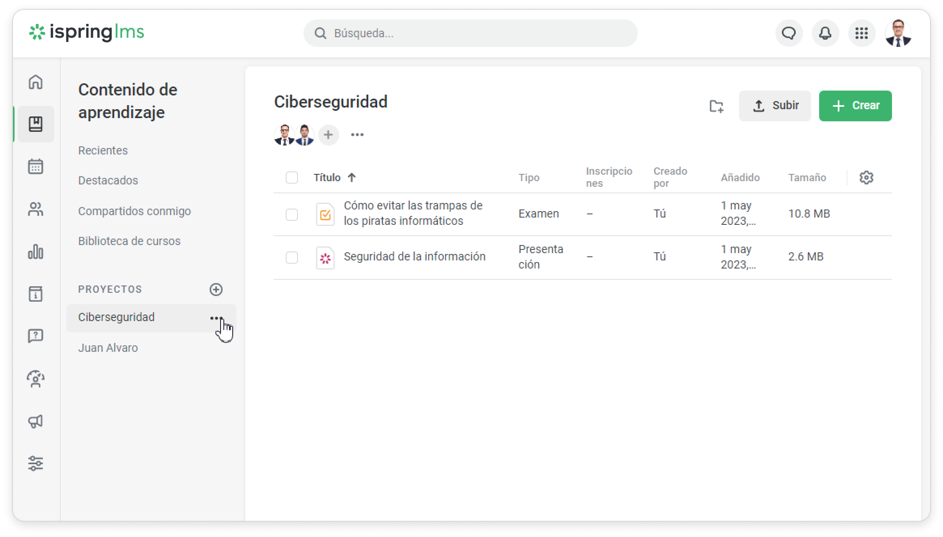Open the users icon in sidebar
Screen dimensions: 943x537
[x=36, y=209]
